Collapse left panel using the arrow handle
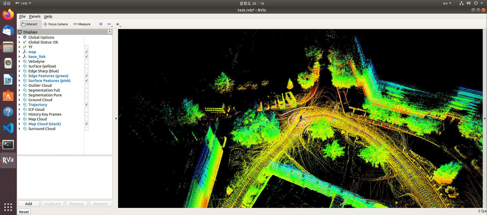487x215 pixels. click(x=116, y=118)
